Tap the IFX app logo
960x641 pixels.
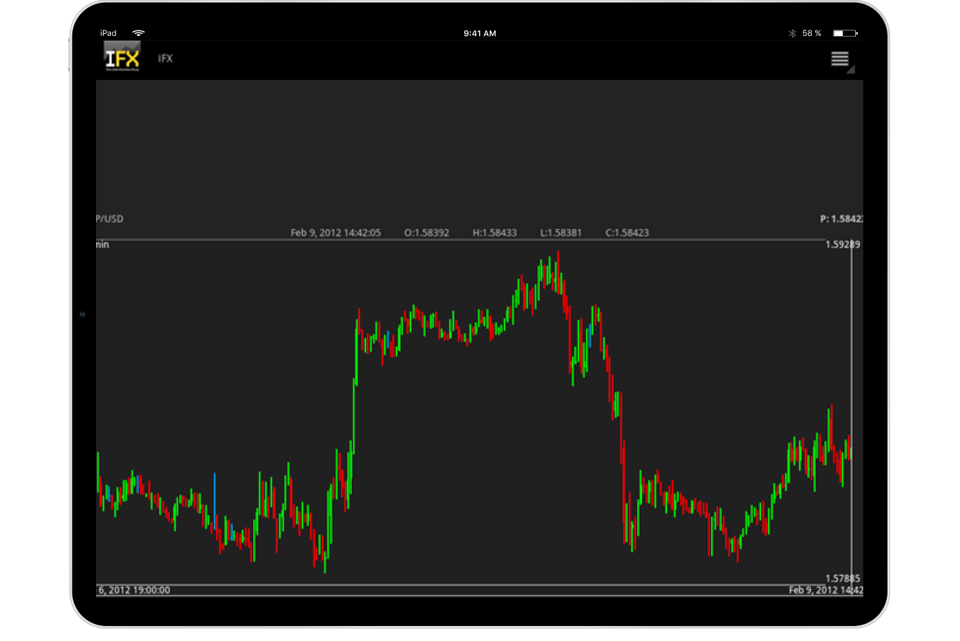[x=122, y=58]
